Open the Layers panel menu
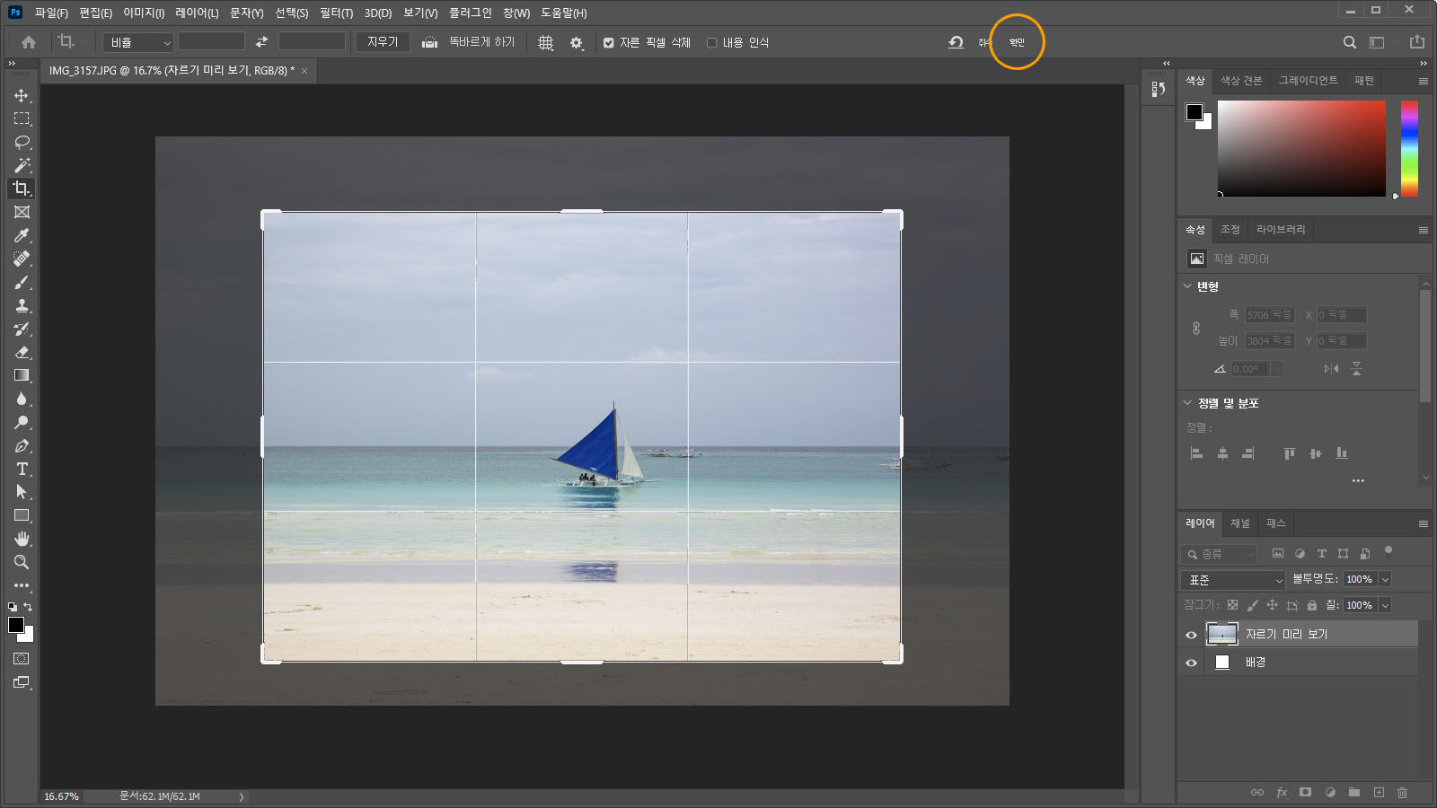The image size is (1437, 808). 1424,523
